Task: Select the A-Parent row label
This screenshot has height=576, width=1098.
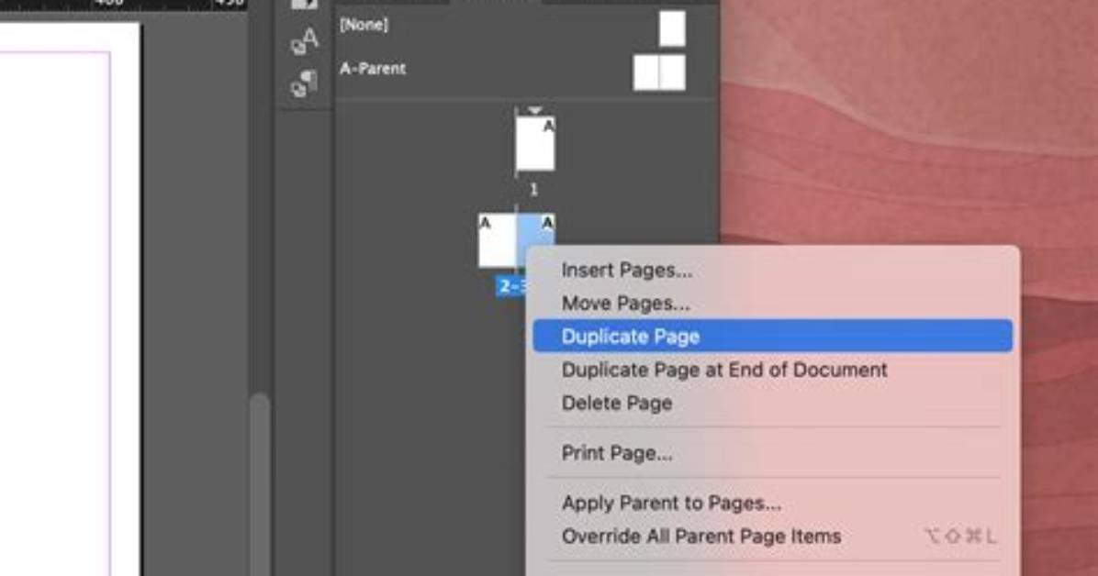Action: pyautogui.click(x=372, y=69)
